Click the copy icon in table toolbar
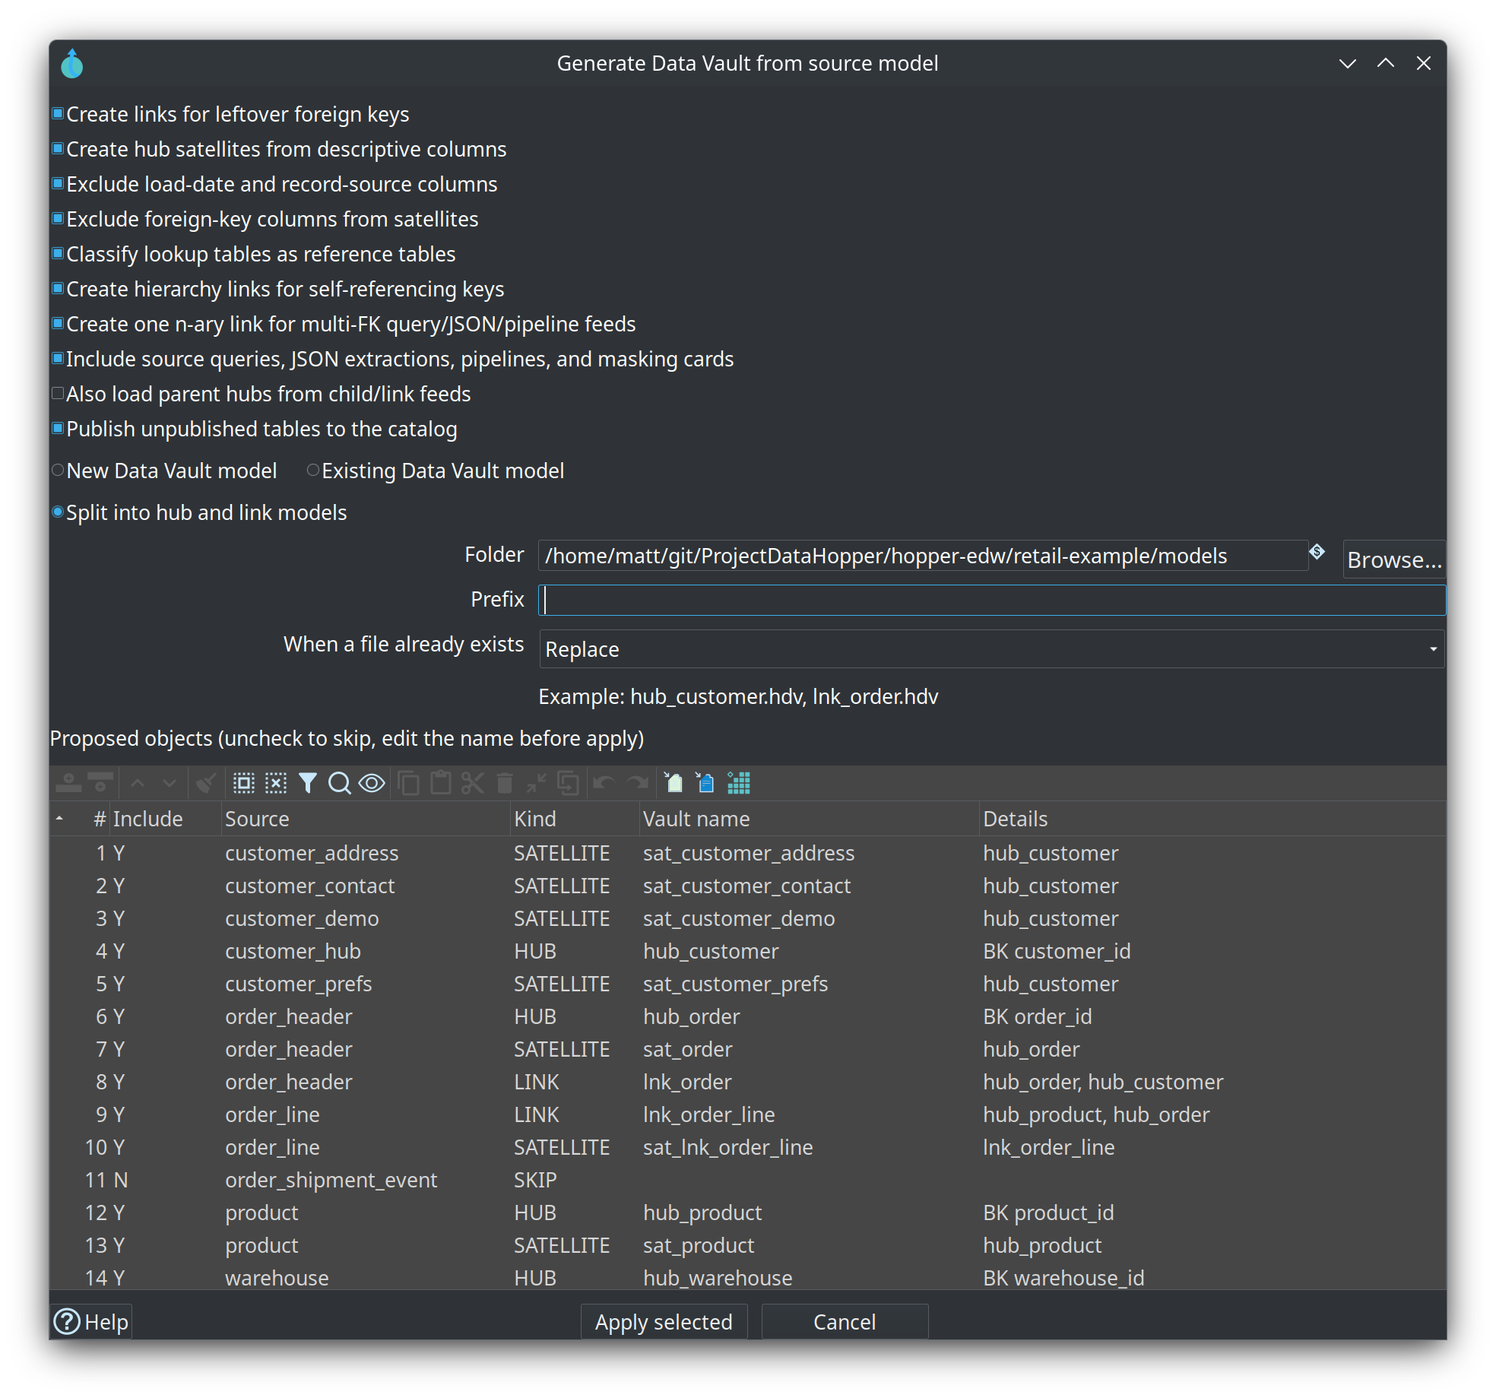The width and height of the screenshot is (1496, 1398). point(408,783)
